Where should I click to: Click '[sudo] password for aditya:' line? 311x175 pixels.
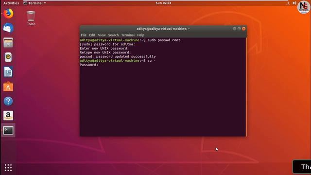(107, 44)
